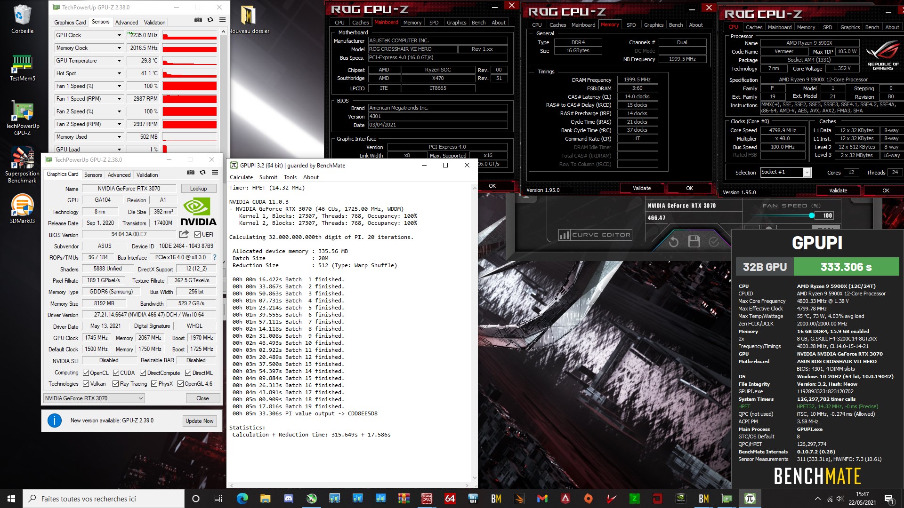Image resolution: width=904 pixels, height=508 pixels.
Task: Click the apply checkmark icon in GPU Tweak
Action: pos(714,241)
